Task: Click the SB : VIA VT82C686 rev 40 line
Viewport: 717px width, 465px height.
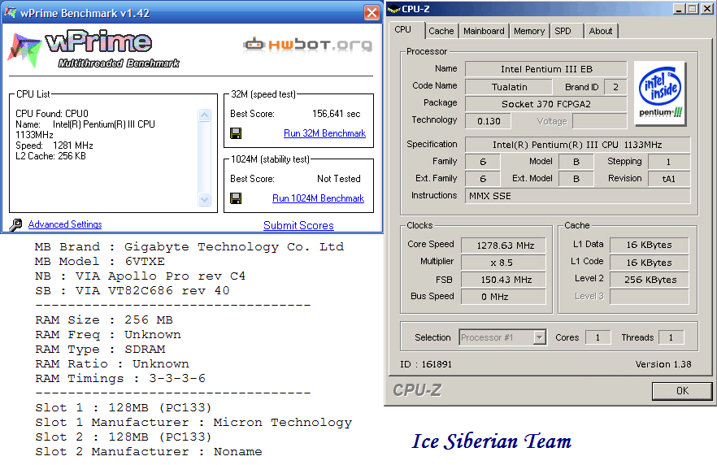Action: point(133,291)
